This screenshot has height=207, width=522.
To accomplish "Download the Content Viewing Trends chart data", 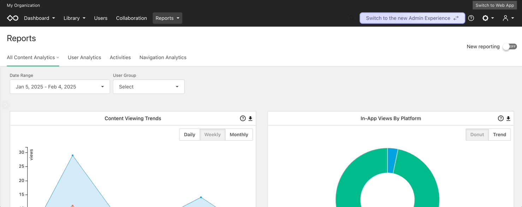I will 250,118.
